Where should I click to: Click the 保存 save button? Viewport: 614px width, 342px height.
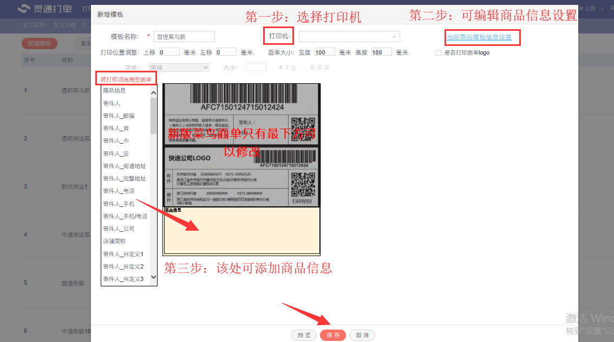(332, 335)
